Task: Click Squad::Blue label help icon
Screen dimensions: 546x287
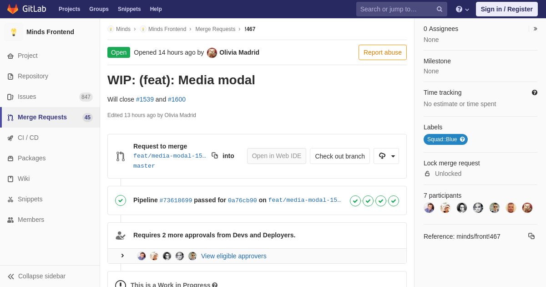Action: coord(462,139)
